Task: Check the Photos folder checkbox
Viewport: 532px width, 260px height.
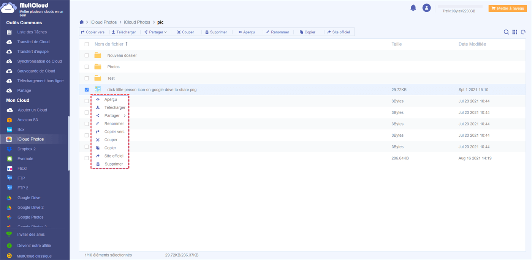Action: (x=87, y=67)
